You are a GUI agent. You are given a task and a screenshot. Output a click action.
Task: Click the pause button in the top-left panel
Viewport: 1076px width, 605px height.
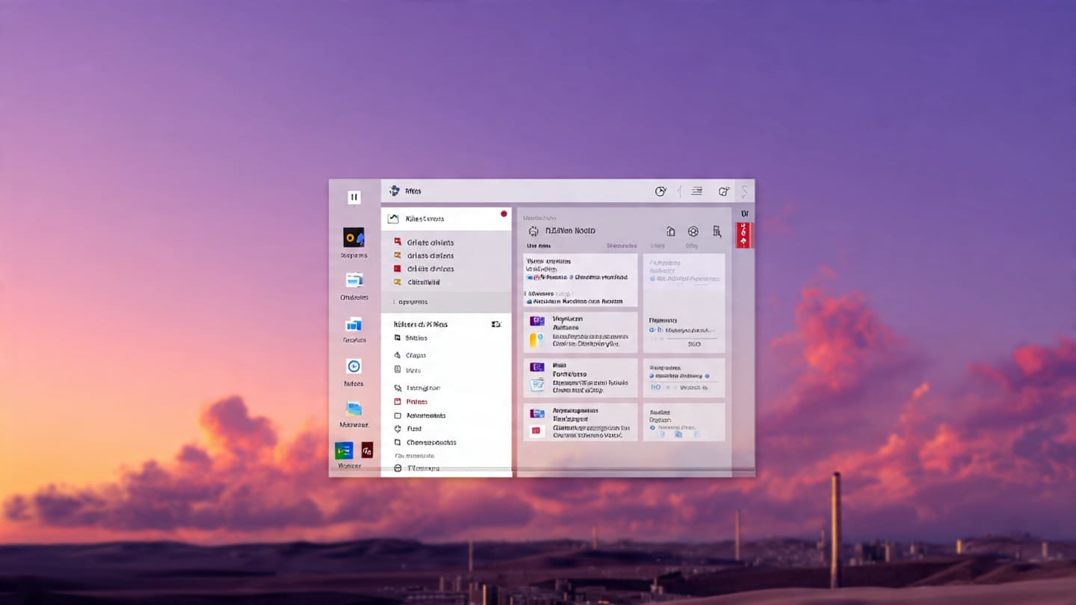click(353, 196)
